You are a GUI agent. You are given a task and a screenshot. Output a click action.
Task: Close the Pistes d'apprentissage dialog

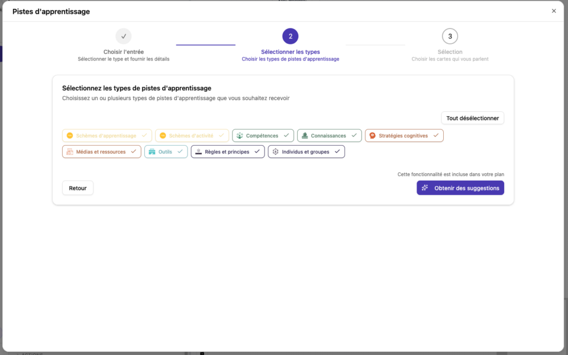[x=554, y=11]
